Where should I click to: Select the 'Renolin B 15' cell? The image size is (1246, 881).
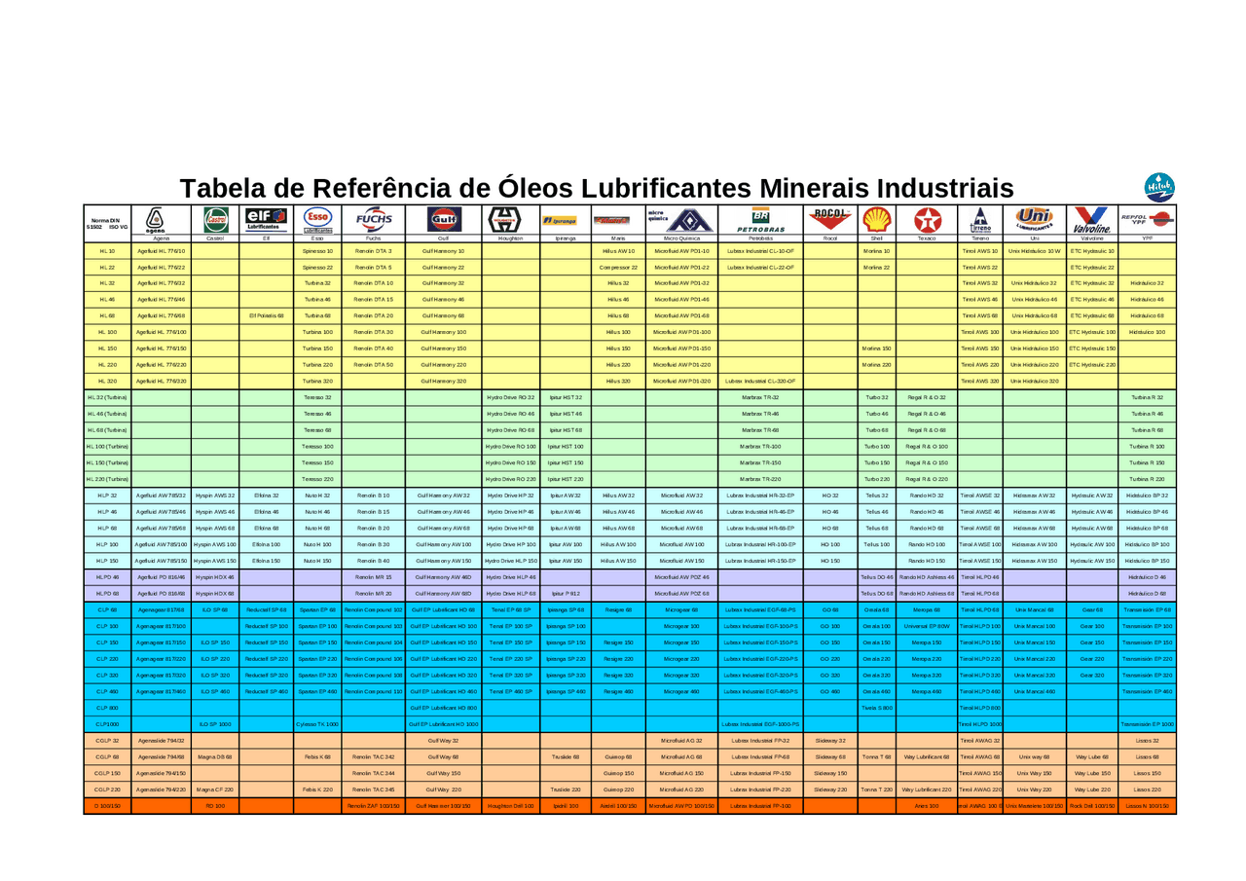(373, 511)
